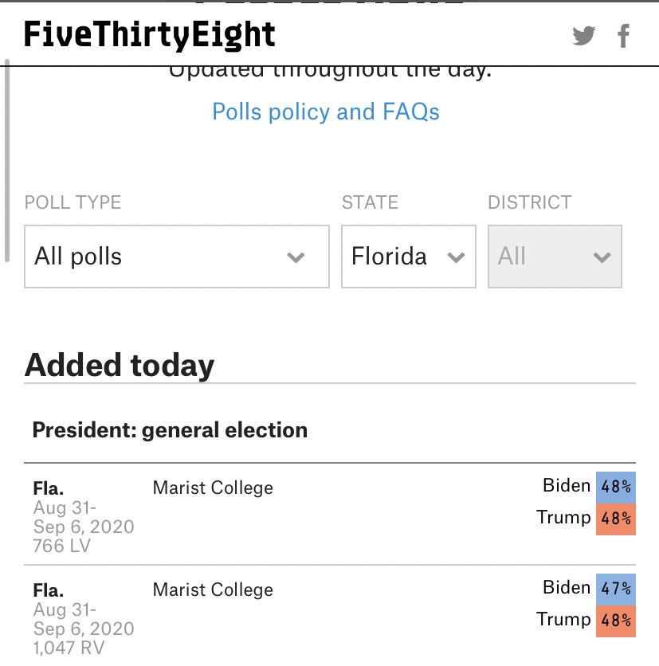
Task: Select the Marist College 766 LV poll
Action: 212,488
